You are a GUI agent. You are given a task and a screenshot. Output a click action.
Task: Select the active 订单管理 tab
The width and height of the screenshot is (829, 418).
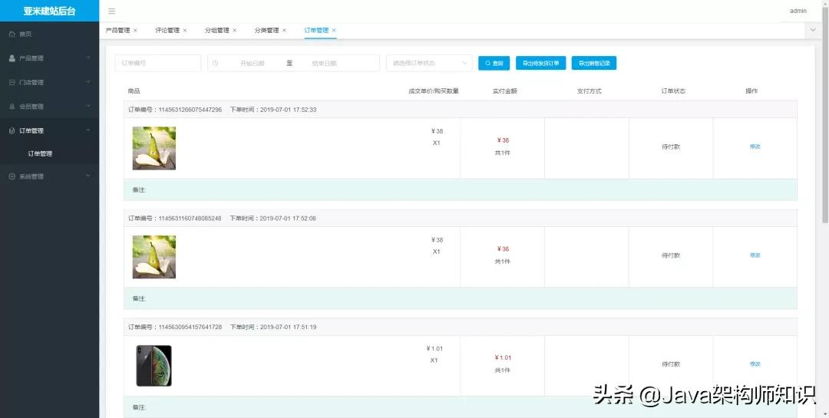[x=316, y=31]
